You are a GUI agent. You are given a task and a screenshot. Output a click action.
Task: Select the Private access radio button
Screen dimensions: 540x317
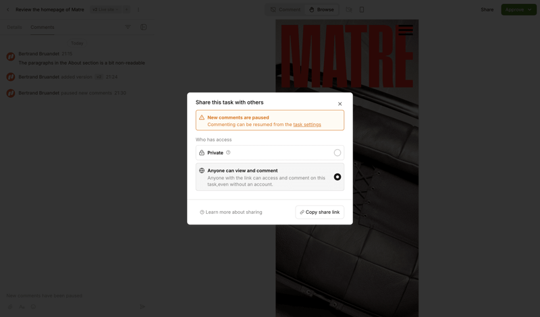[337, 153]
